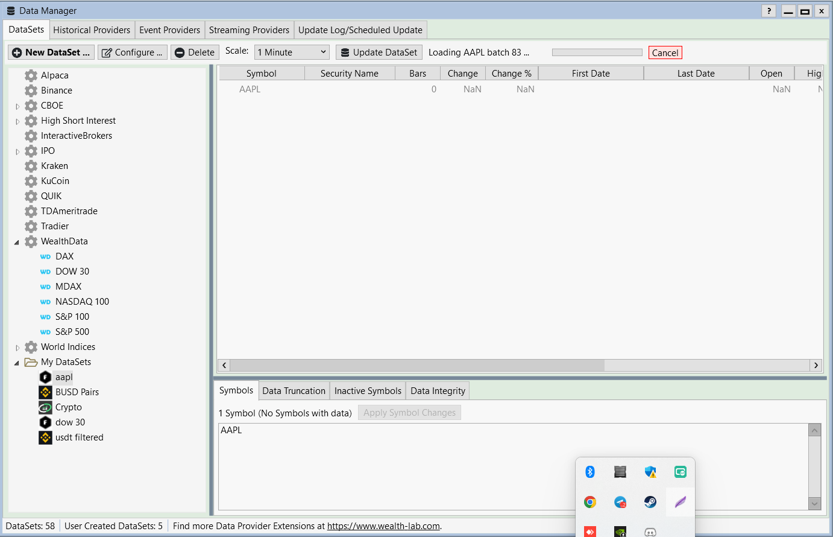
Task: Click the InteractiveBrokers gear icon
Action: click(31, 136)
